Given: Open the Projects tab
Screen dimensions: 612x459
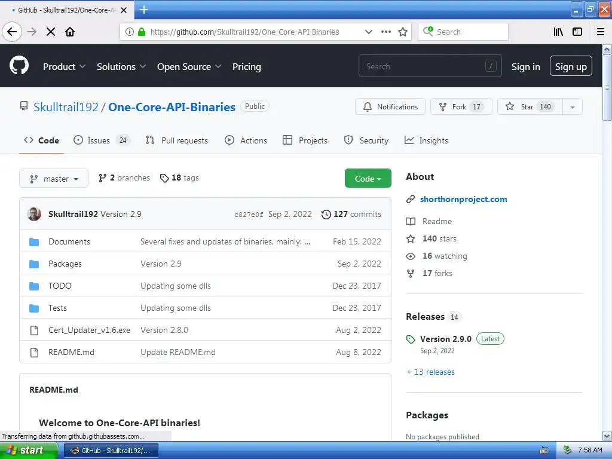Looking at the screenshot, I should point(305,140).
